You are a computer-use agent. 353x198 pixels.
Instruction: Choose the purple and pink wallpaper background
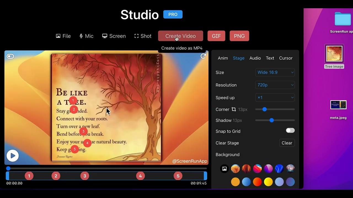268,169
